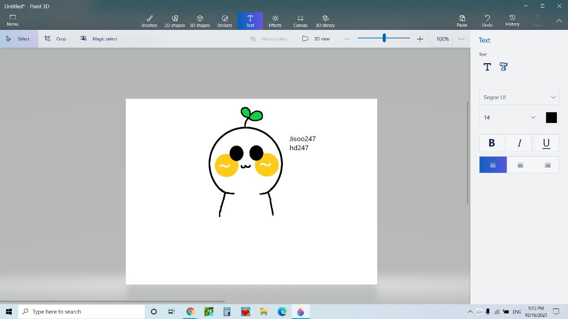
Task: Select the Brushes tool
Action: (149, 21)
